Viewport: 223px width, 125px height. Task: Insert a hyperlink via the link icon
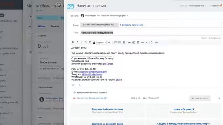coord(130,42)
